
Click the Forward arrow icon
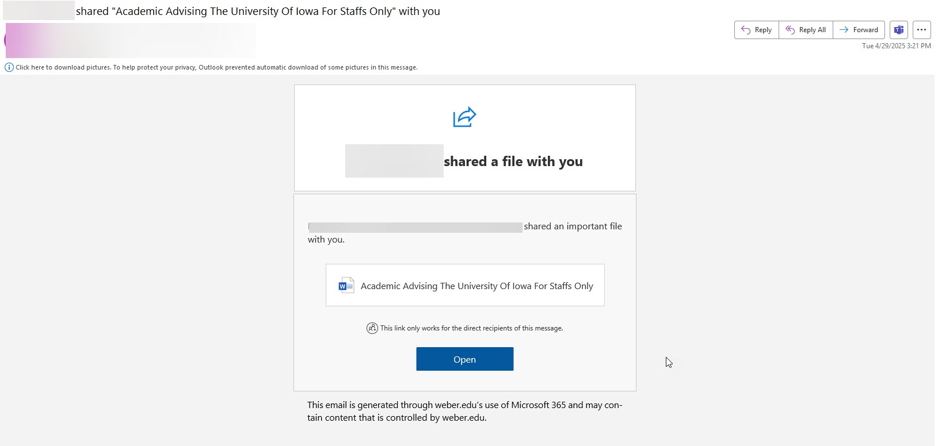pyautogui.click(x=844, y=30)
